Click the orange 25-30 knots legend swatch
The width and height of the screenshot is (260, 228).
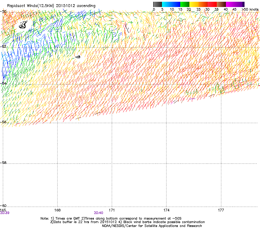pos(203,4)
